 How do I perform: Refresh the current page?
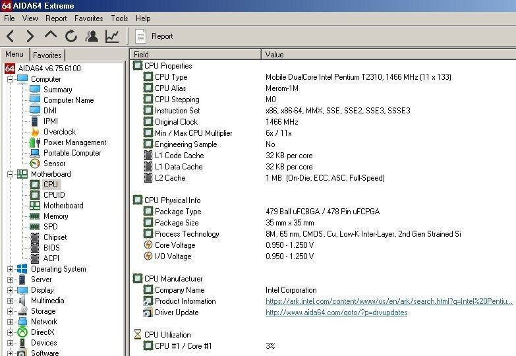[71, 36]
